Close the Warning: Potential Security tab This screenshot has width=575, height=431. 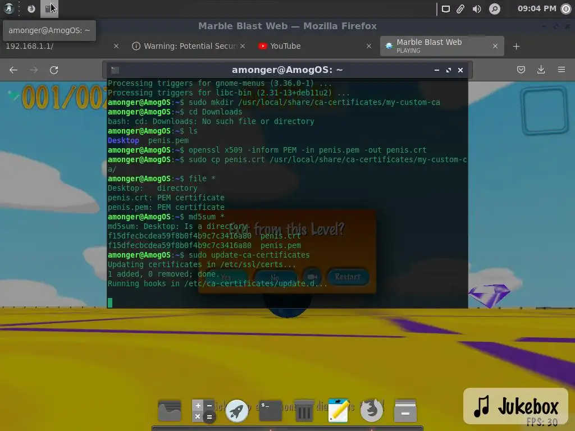point(243,46)
